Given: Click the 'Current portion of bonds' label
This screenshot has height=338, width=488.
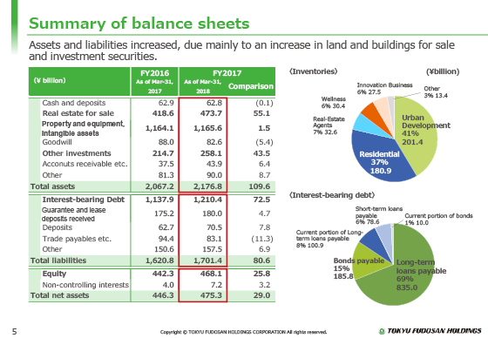Looking at the screenshot, I should (x=438, y=220).
